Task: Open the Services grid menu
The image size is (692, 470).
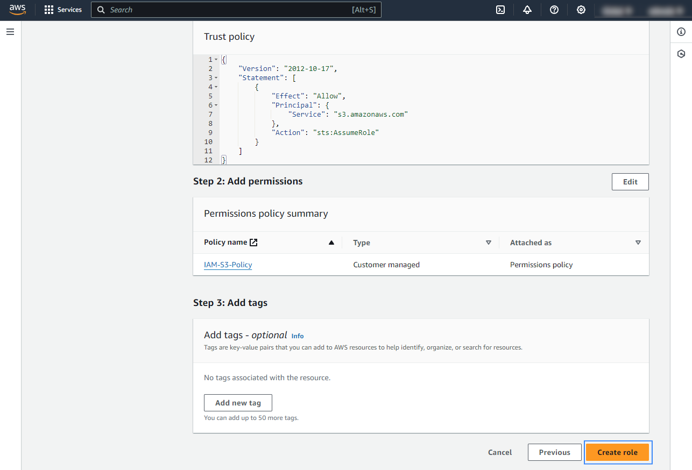Action: click(x=63, y=10)
